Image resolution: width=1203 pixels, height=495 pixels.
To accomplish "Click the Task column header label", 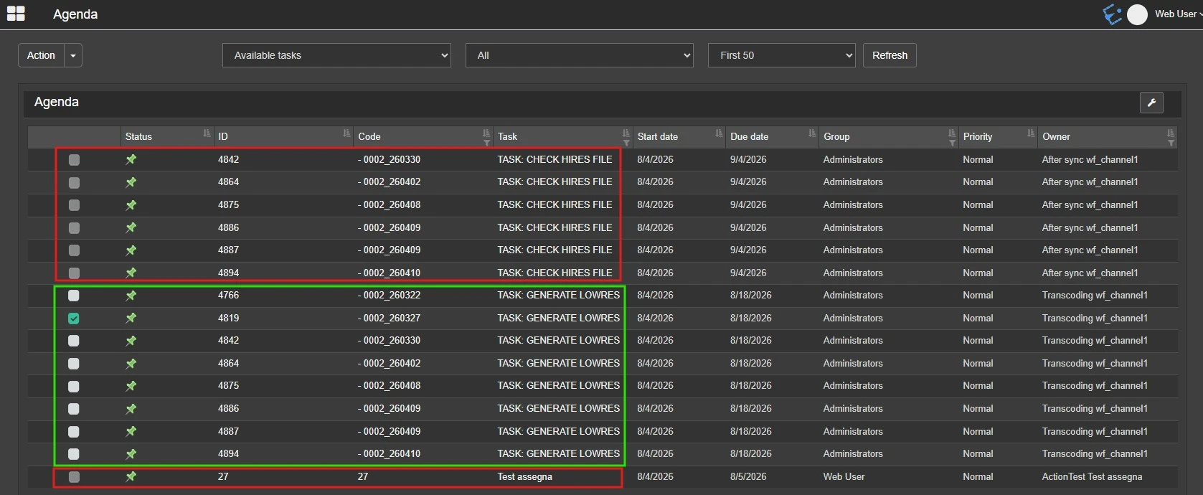I will coord(507,136).
